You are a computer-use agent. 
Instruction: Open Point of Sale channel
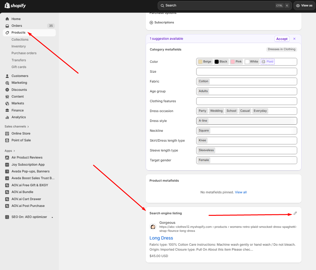pos(21,140)
